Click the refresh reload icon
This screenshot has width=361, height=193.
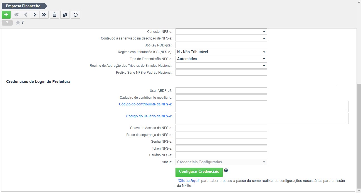(76, 15)
